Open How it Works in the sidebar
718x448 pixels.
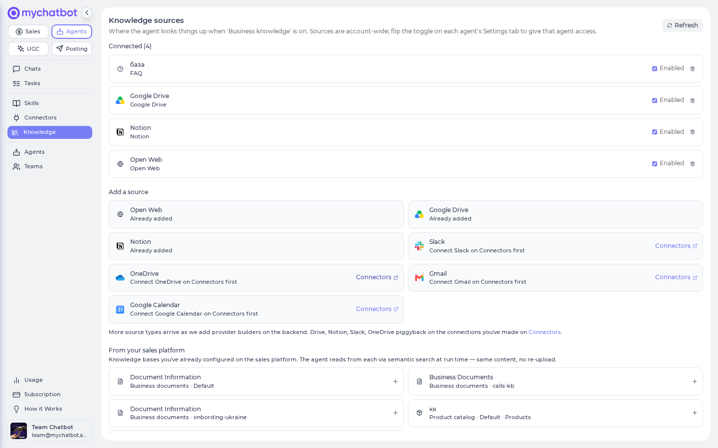coord(50,409)
